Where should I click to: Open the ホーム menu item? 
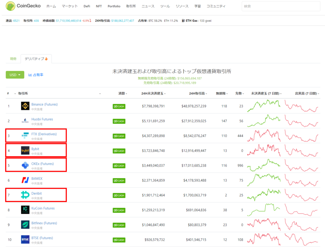pyautogui.click(x=51, y=6)
